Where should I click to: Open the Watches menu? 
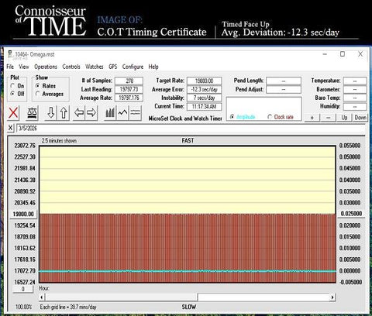pos(95,67)
